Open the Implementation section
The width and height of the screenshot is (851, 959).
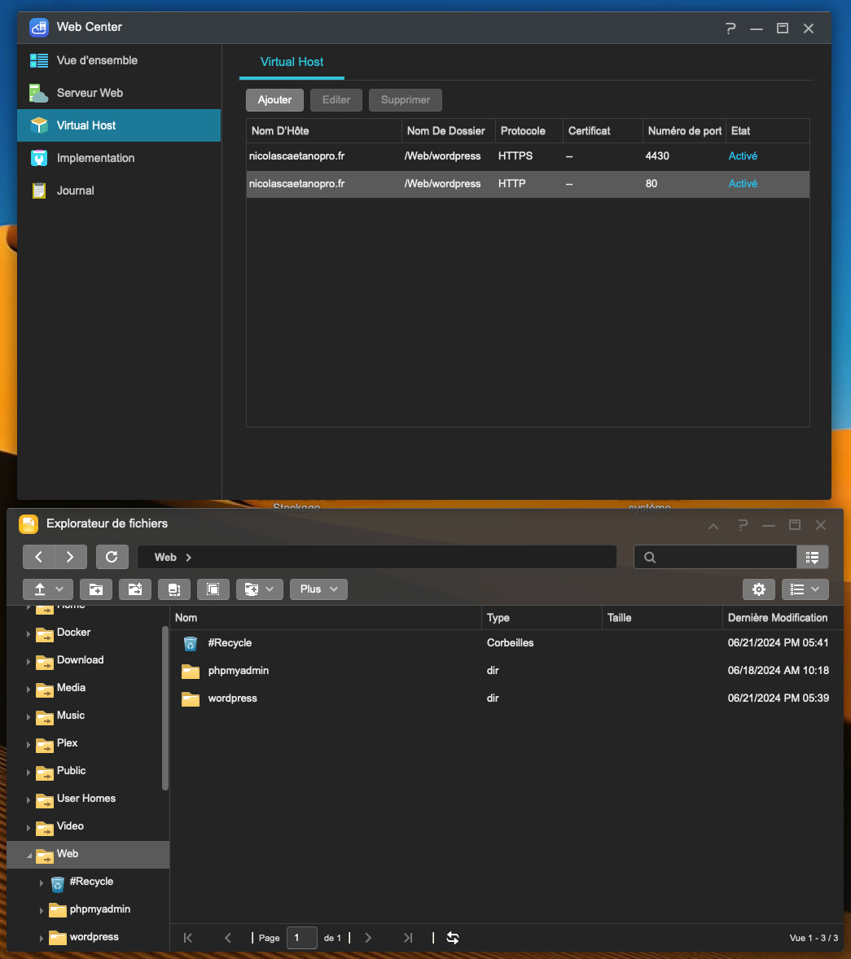tap(95, 158)
